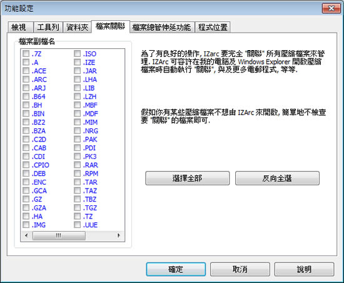Toggle the .CAB association checkbox
Viewport: 344px width, 283px height.
pos(26,148)
